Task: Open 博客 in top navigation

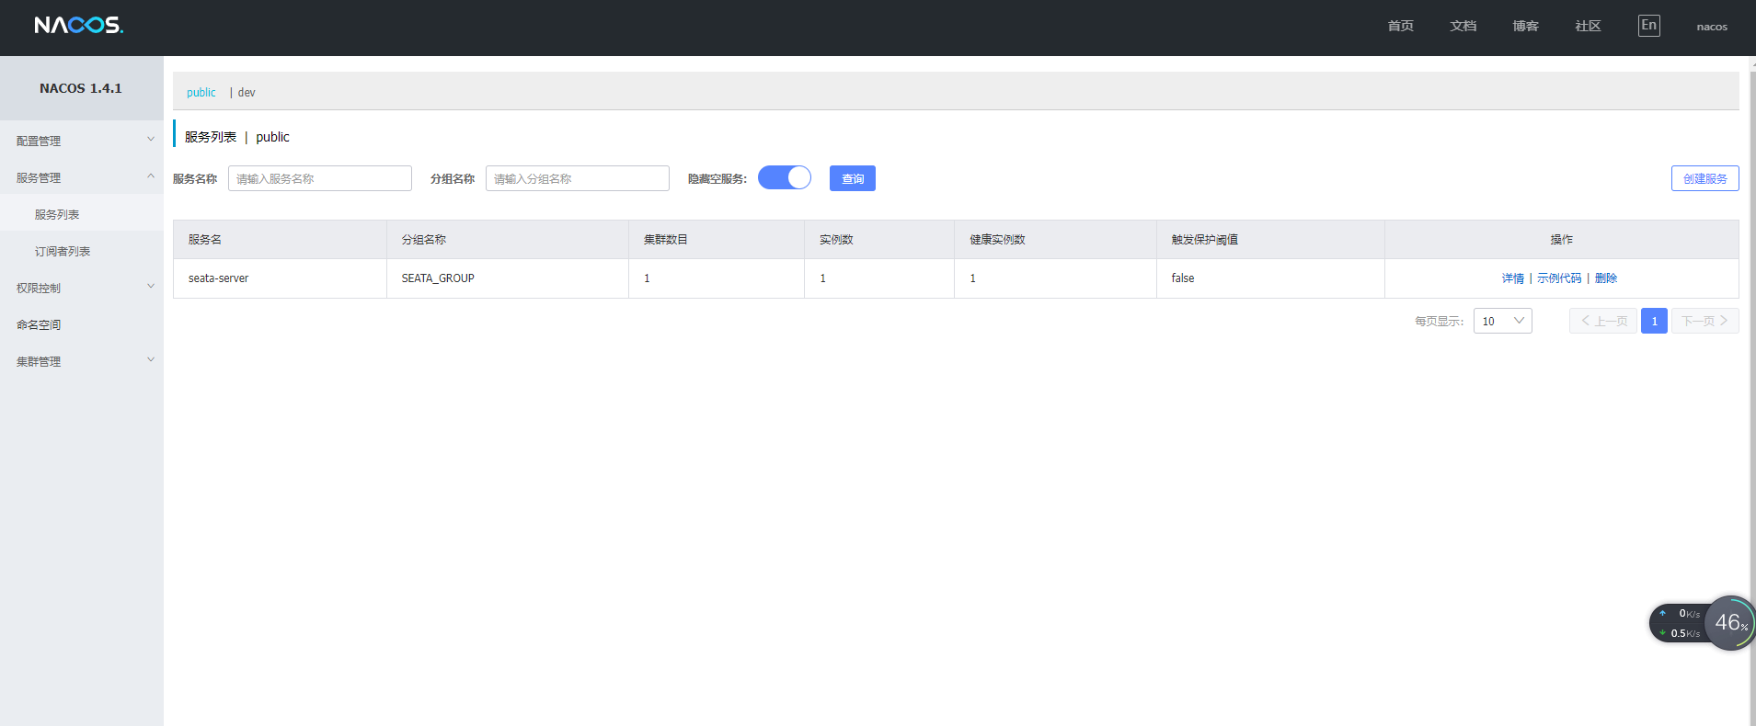Action: pyautogui.click(x=1525, y=26)
